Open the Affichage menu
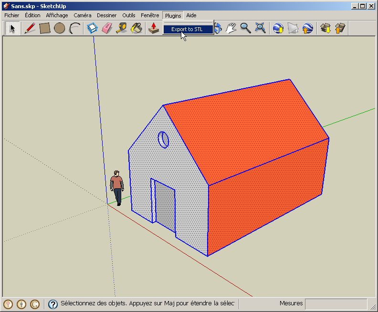378x312 pixels. tap(57, 15)
